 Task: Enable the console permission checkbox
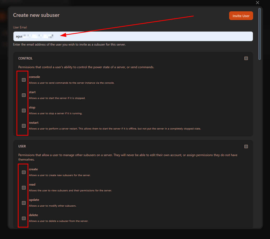(x=24, y=80)
